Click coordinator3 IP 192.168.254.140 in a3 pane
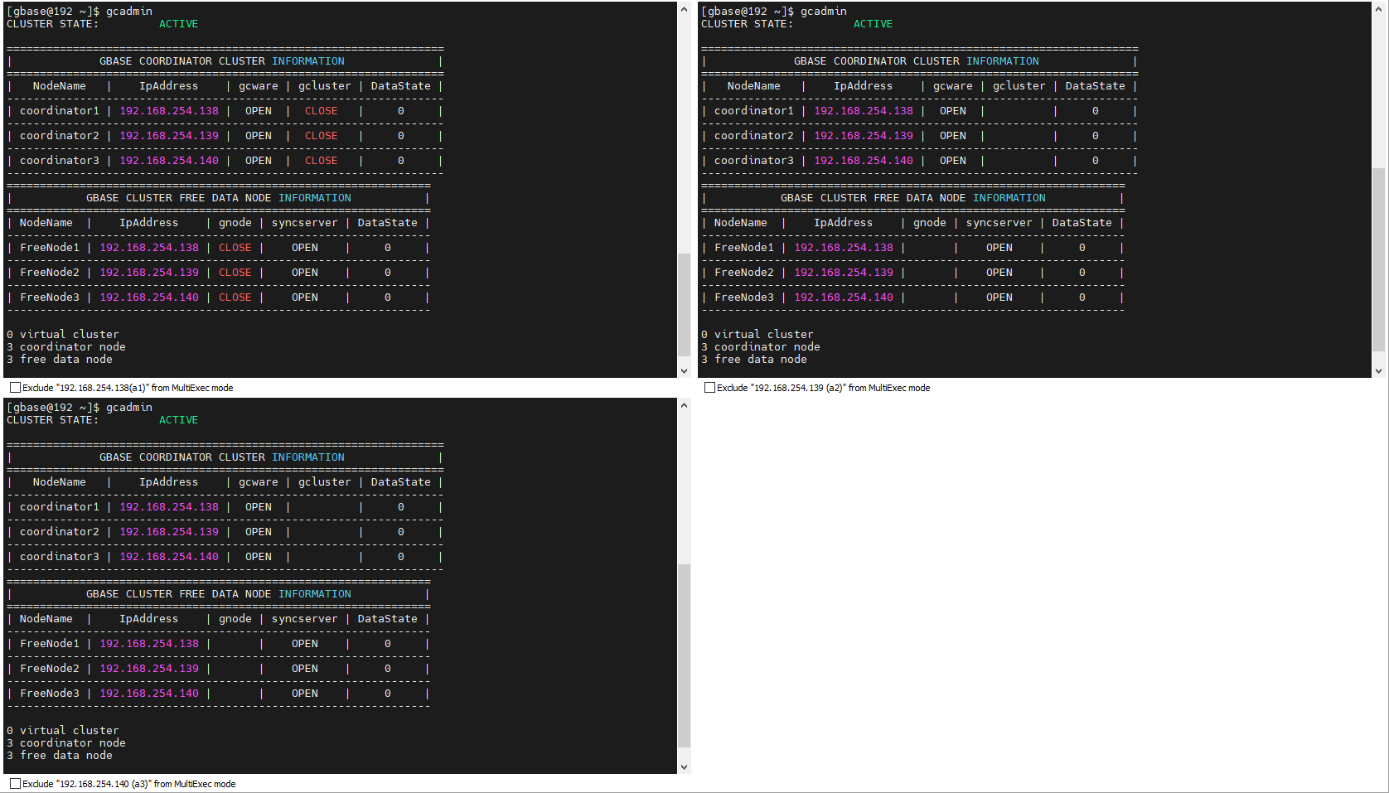Screen dimensions: 1389x793 click(x=169, y=557)
